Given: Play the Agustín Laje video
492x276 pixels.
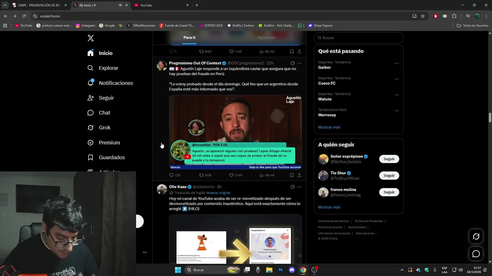Looking at the screenshot, I should tap(235, 132).
